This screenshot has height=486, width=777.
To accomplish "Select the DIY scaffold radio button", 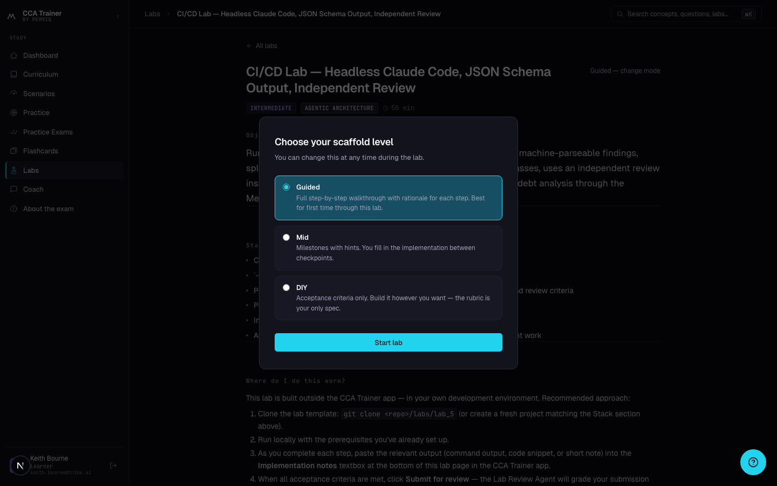I will pyautogui.click(x=287, y=288).
